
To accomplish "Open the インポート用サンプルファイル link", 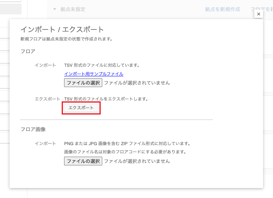I will point(94,74).
